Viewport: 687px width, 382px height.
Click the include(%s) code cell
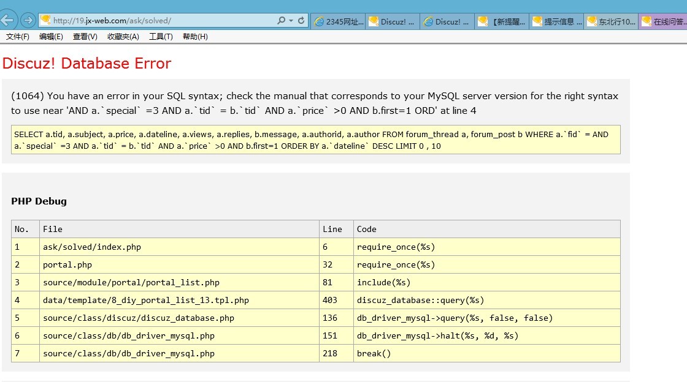[x=487, y=282]
